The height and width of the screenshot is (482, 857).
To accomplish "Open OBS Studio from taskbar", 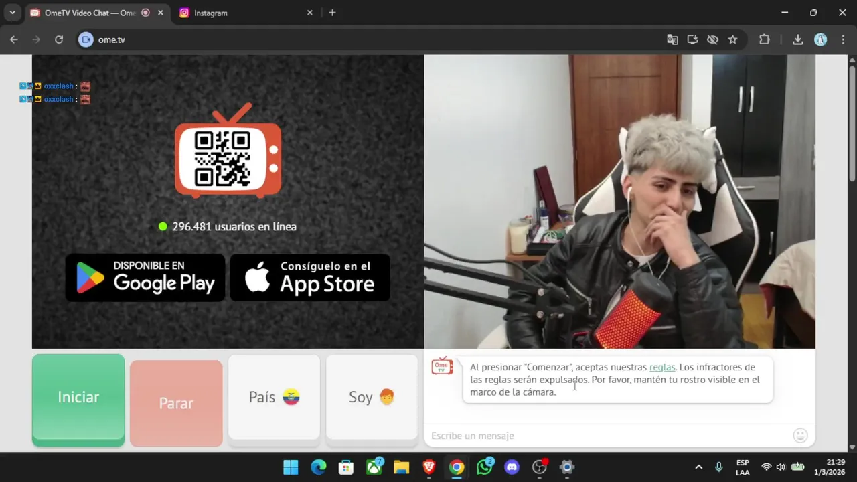I will pyautogui.click(x=540, y=467).
